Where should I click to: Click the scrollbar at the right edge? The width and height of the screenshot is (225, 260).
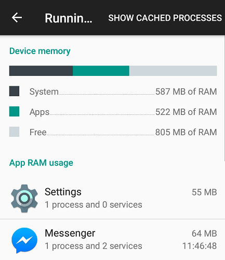[x=224, y=98]
